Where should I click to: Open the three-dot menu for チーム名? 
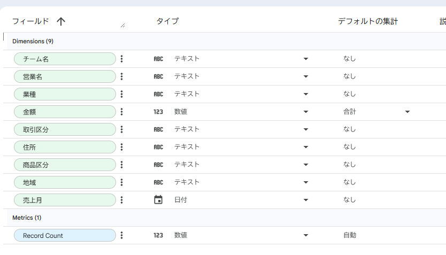[122, 59]
